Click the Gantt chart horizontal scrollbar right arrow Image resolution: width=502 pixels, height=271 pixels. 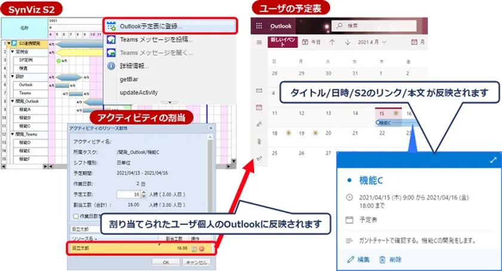[228, 166]
